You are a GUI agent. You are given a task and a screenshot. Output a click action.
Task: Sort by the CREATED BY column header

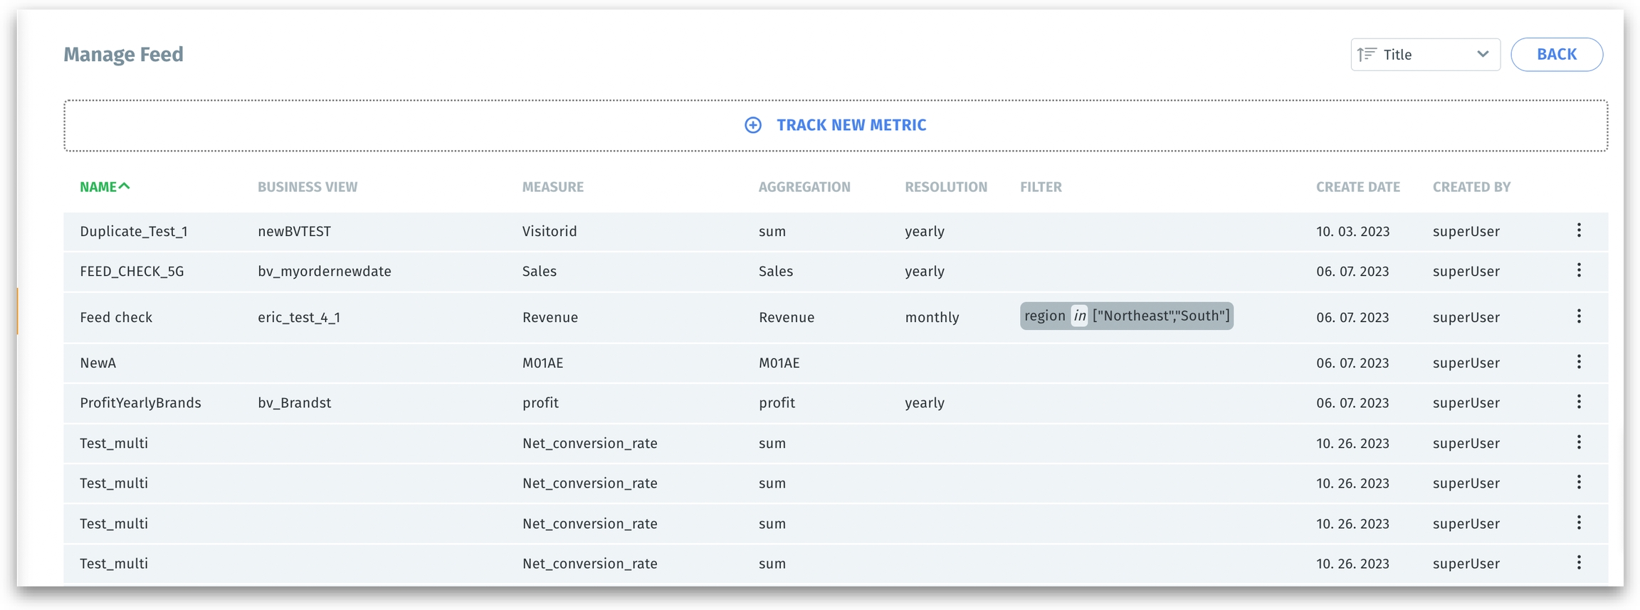point(1471,187)
